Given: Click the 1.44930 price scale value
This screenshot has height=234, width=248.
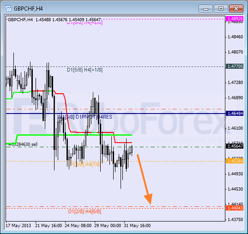Looking at the screenshot, I should [x=235, y=174].
